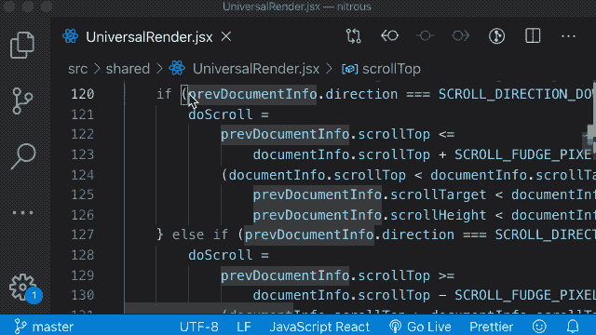Change the LF end of line sequence
Image resolution: width=596 pixels, height=335 pixels.
[244, 327]
